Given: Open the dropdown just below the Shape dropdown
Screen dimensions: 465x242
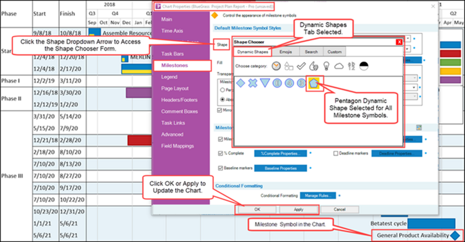Looking at the screenshot, I should click(x=409, y=49).
